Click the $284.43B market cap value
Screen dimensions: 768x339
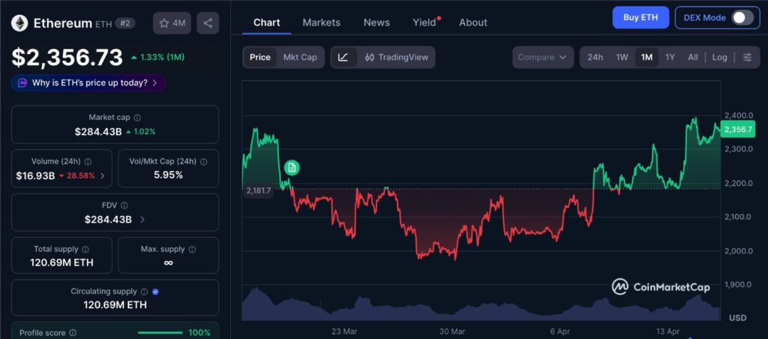click(98, 131)
